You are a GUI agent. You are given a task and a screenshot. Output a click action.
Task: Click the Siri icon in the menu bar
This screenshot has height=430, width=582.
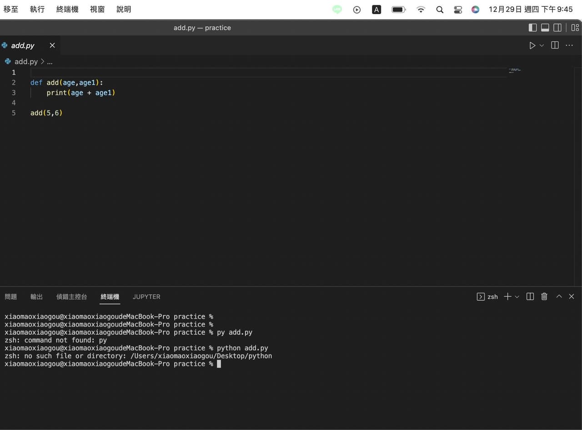(475, 9)
